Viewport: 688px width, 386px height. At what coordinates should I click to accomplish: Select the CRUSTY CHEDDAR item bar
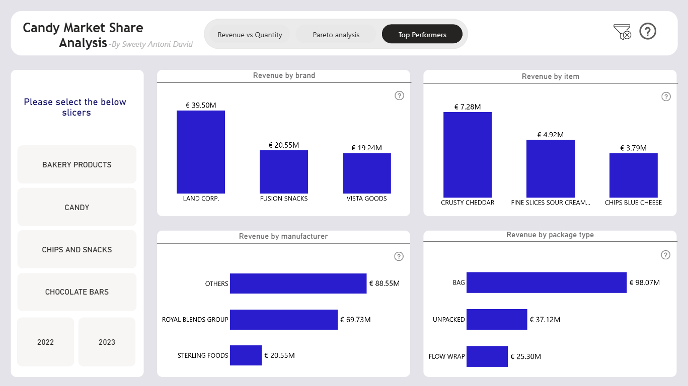(x=468, y=155)
